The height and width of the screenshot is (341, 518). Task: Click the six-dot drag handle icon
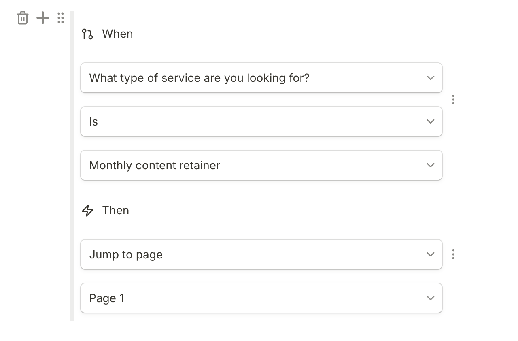point(61,18)
